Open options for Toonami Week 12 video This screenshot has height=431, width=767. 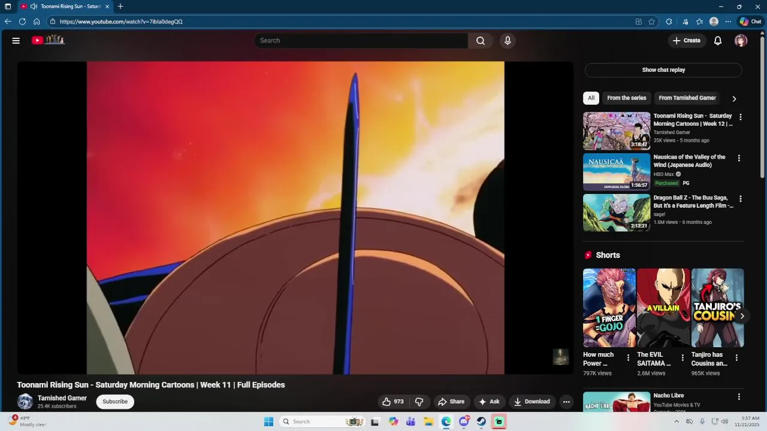pos(740,117)
